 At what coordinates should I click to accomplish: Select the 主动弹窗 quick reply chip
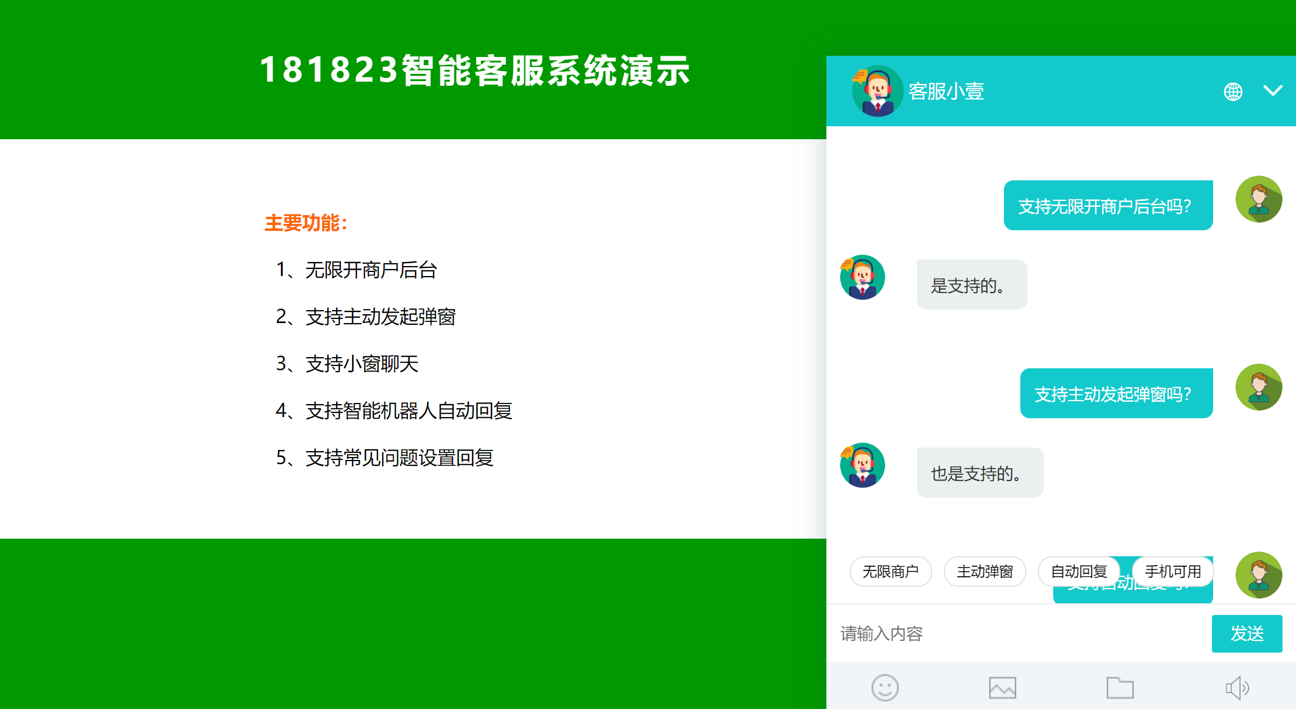point(984,571)
